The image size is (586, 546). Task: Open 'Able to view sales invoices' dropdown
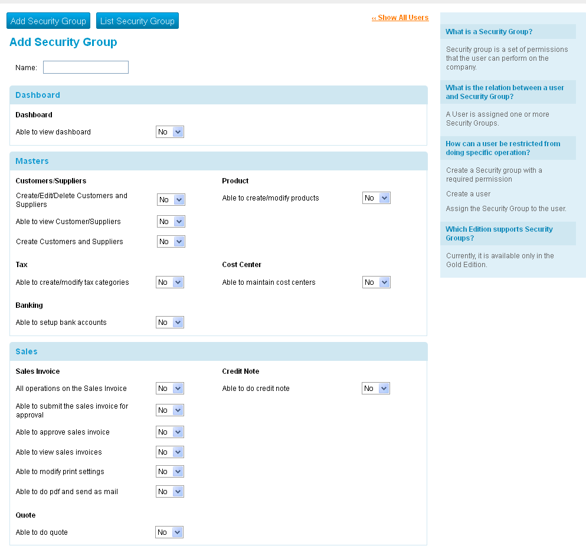(170, 452)
